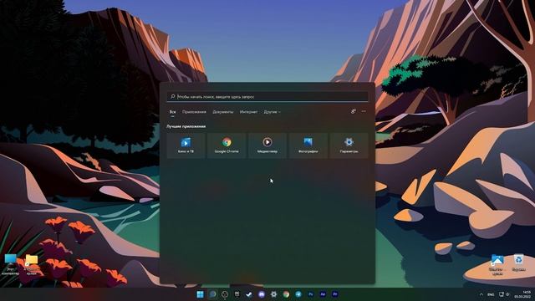Launch Google Chrome from top apps
This screenshot has height=301, width=535.
tap(227, 145)
